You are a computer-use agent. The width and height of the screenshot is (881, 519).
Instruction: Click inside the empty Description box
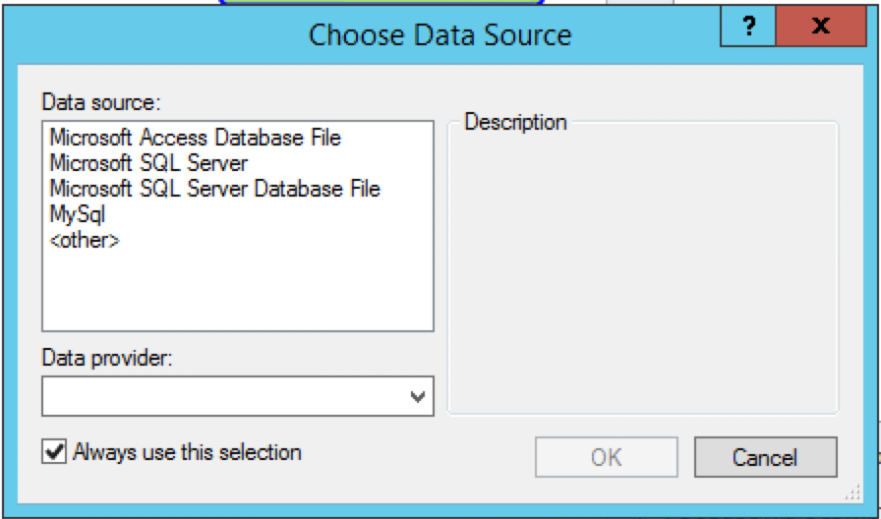tap(643, 272)
